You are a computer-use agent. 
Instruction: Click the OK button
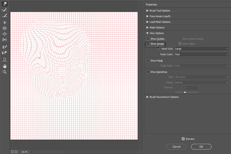201,147
